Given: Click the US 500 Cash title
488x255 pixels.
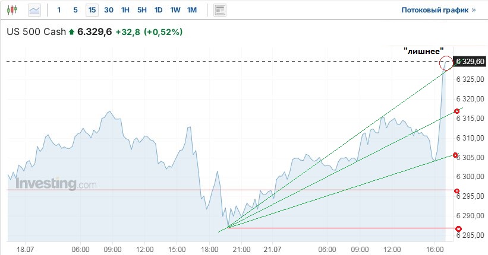Looking at the screenshot, I should click(36, 32).
